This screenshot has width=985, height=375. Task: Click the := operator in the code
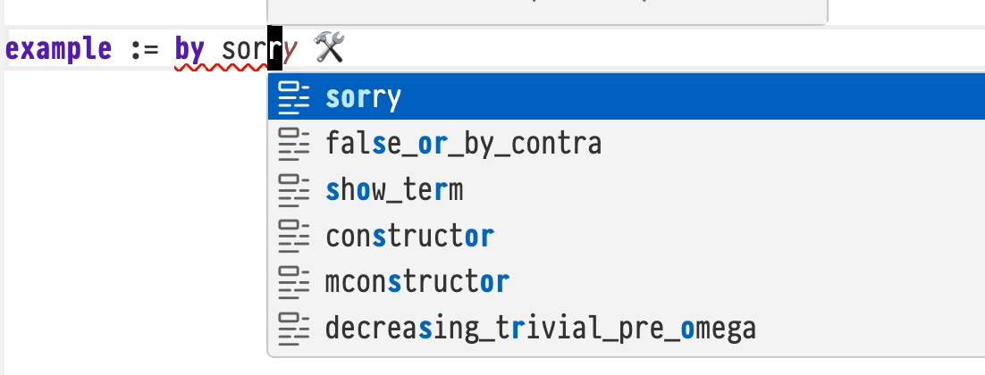143,49
